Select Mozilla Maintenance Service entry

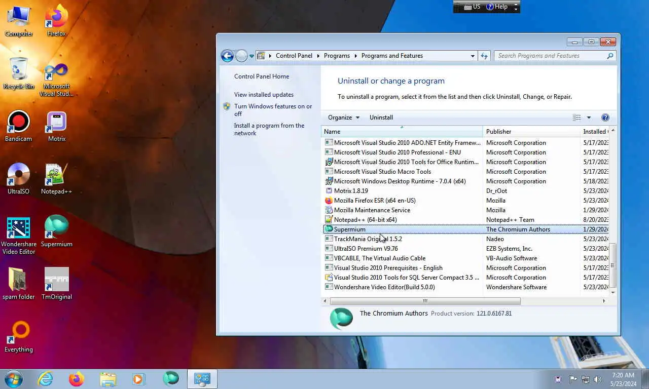click(x=465, y=210)
